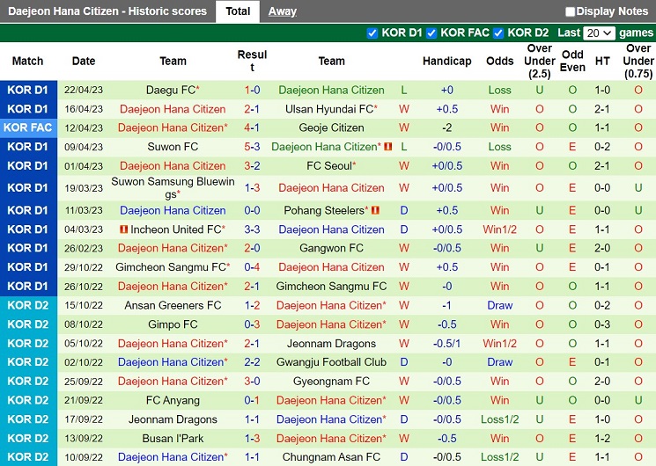This screenshot has width=656, height=466.
Task: Click HT score 0-3 in Gimpo FC row
Action: point(602,324)
